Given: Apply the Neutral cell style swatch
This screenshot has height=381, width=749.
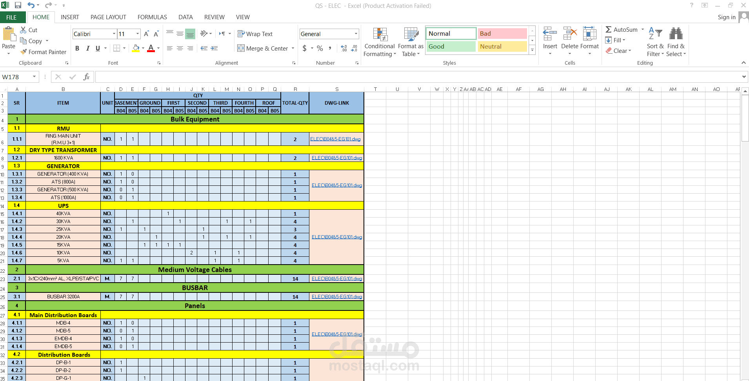Looking at the screenshot, I should 502,47.
